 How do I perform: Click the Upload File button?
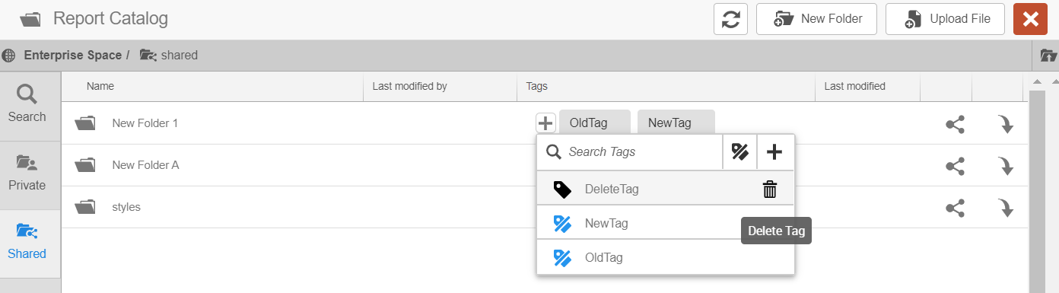(945, 19)
